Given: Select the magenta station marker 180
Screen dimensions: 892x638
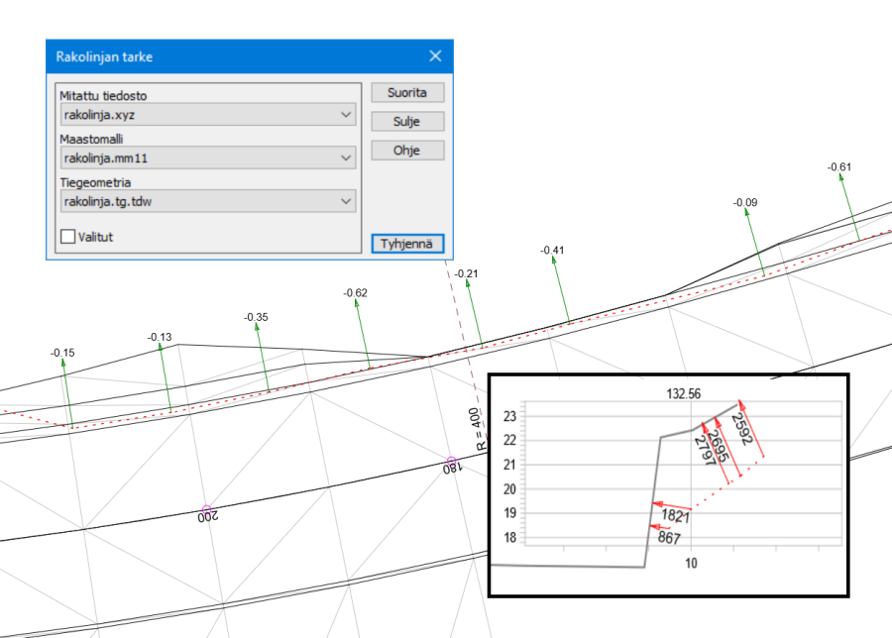Looking at the screenshot, I should pos(451,462).
